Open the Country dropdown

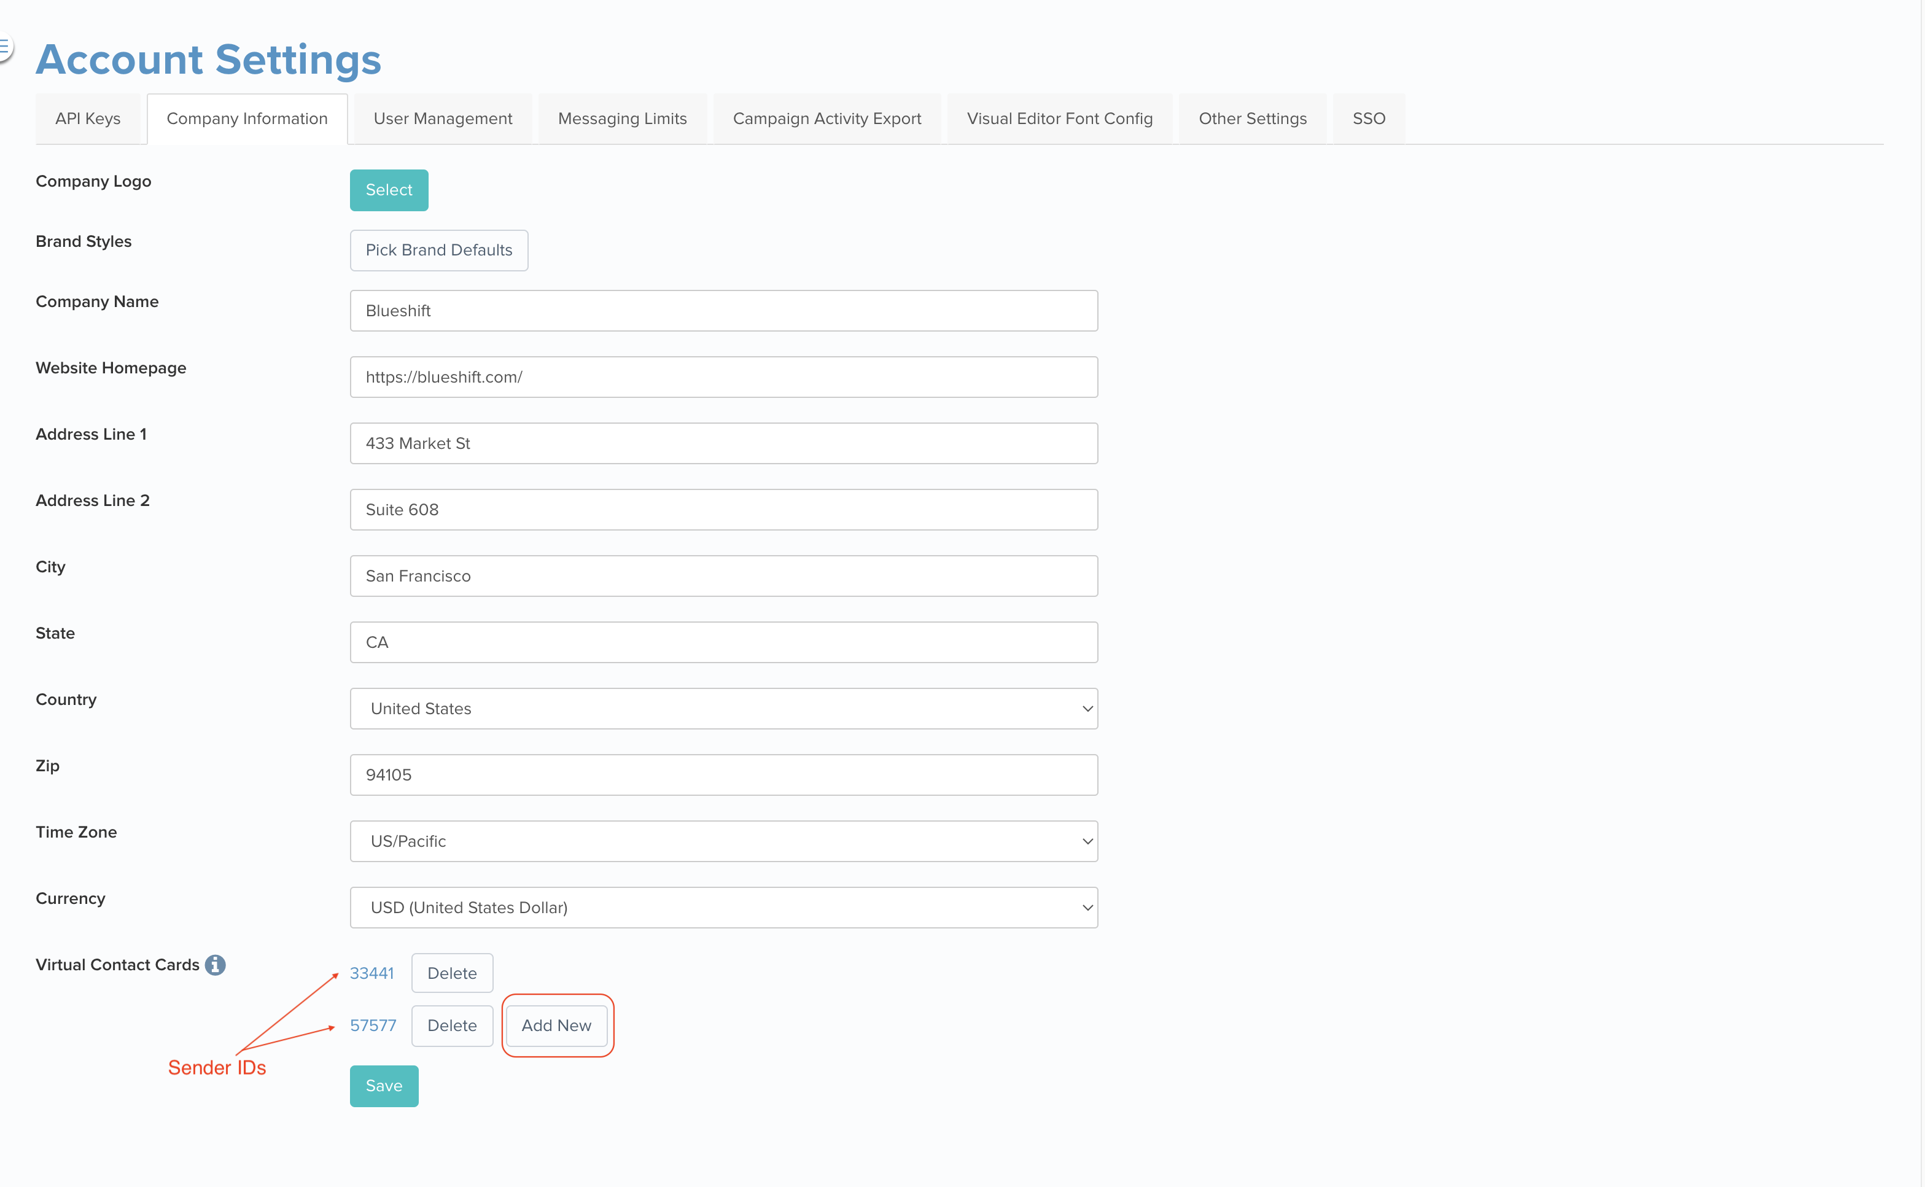click(x=723, y=709)
